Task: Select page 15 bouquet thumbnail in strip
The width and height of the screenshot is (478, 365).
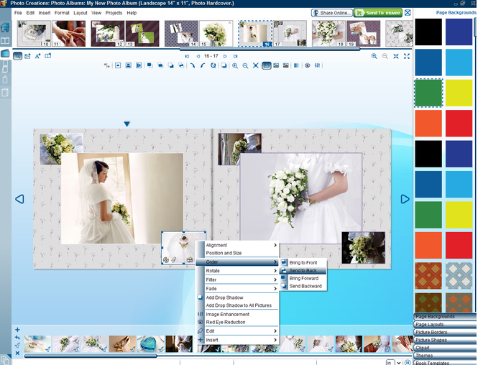Action: 216,34
